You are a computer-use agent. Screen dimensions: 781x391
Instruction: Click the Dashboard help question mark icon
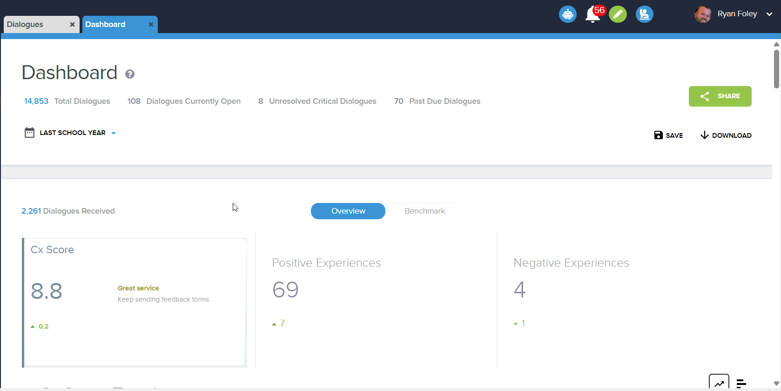coord(130,74)
